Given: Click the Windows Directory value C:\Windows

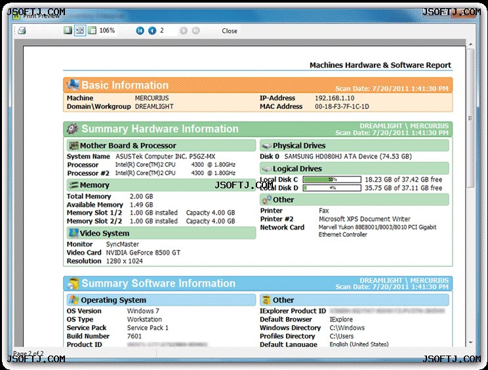Looking at the screenshot, I should [x=347, y=327].
